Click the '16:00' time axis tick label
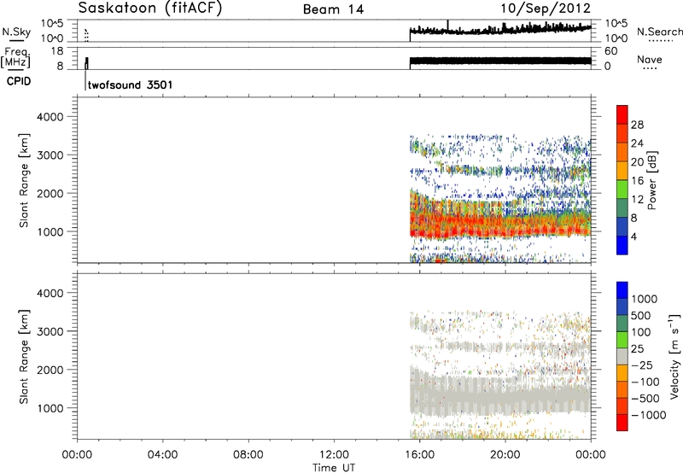 419,455
